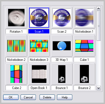105x104 pixels.
Task: Pick the blurred Nickelodeon 1 thumbnail
Action: point(84,18)
